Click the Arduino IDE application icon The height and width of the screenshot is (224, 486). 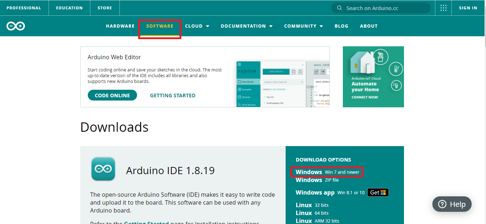click(103, 168)
